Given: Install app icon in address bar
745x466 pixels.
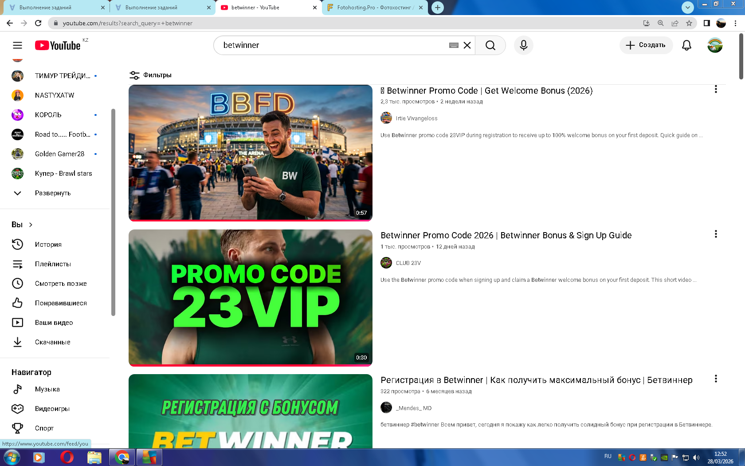Looking at the screenshot, I should click(647, 23).
